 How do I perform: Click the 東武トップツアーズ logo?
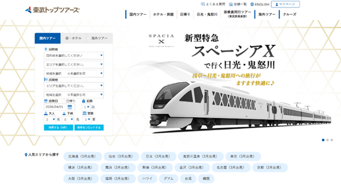52,10
